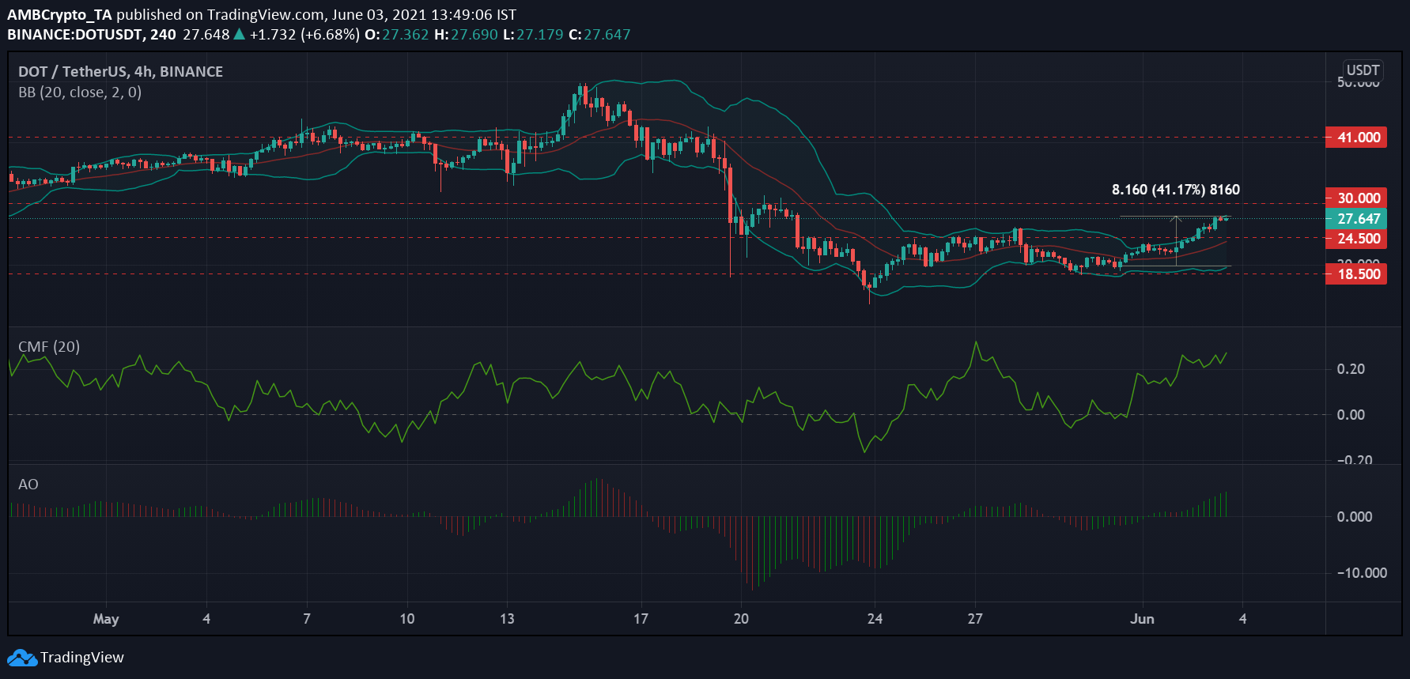This screenshot has height=679, width=1410.
Task: Click the CMF (20) indicator label
Action: click(x=49, y=347)
